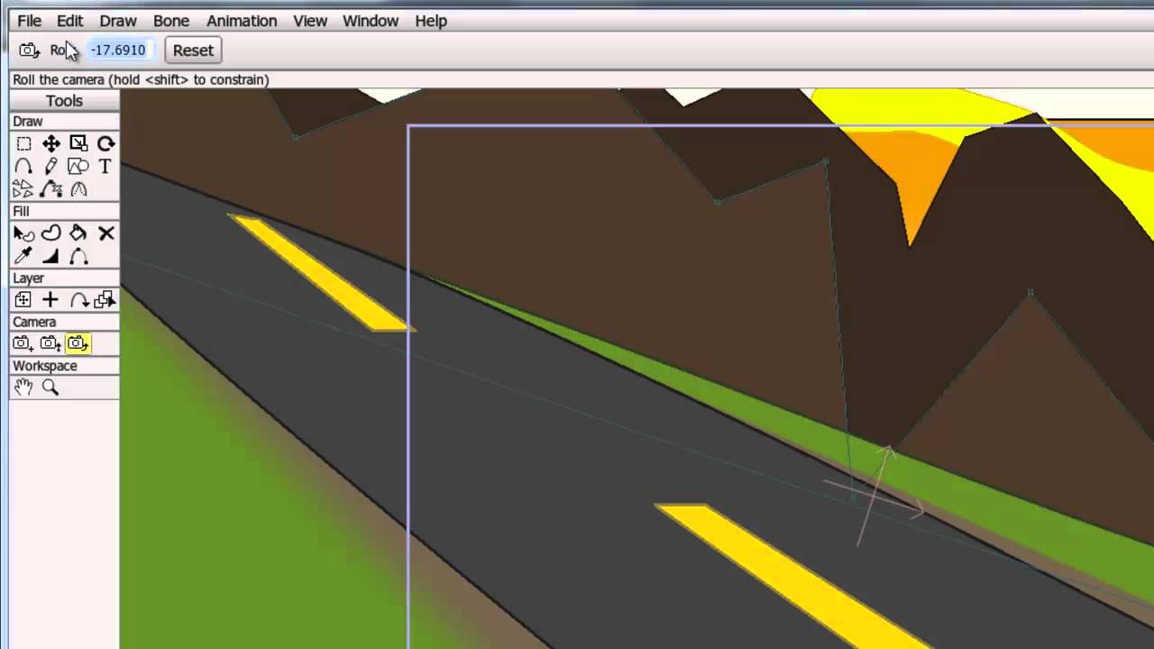
Task: Click the roll angle field showing -17.6910
Action: [x=121, y=50]
